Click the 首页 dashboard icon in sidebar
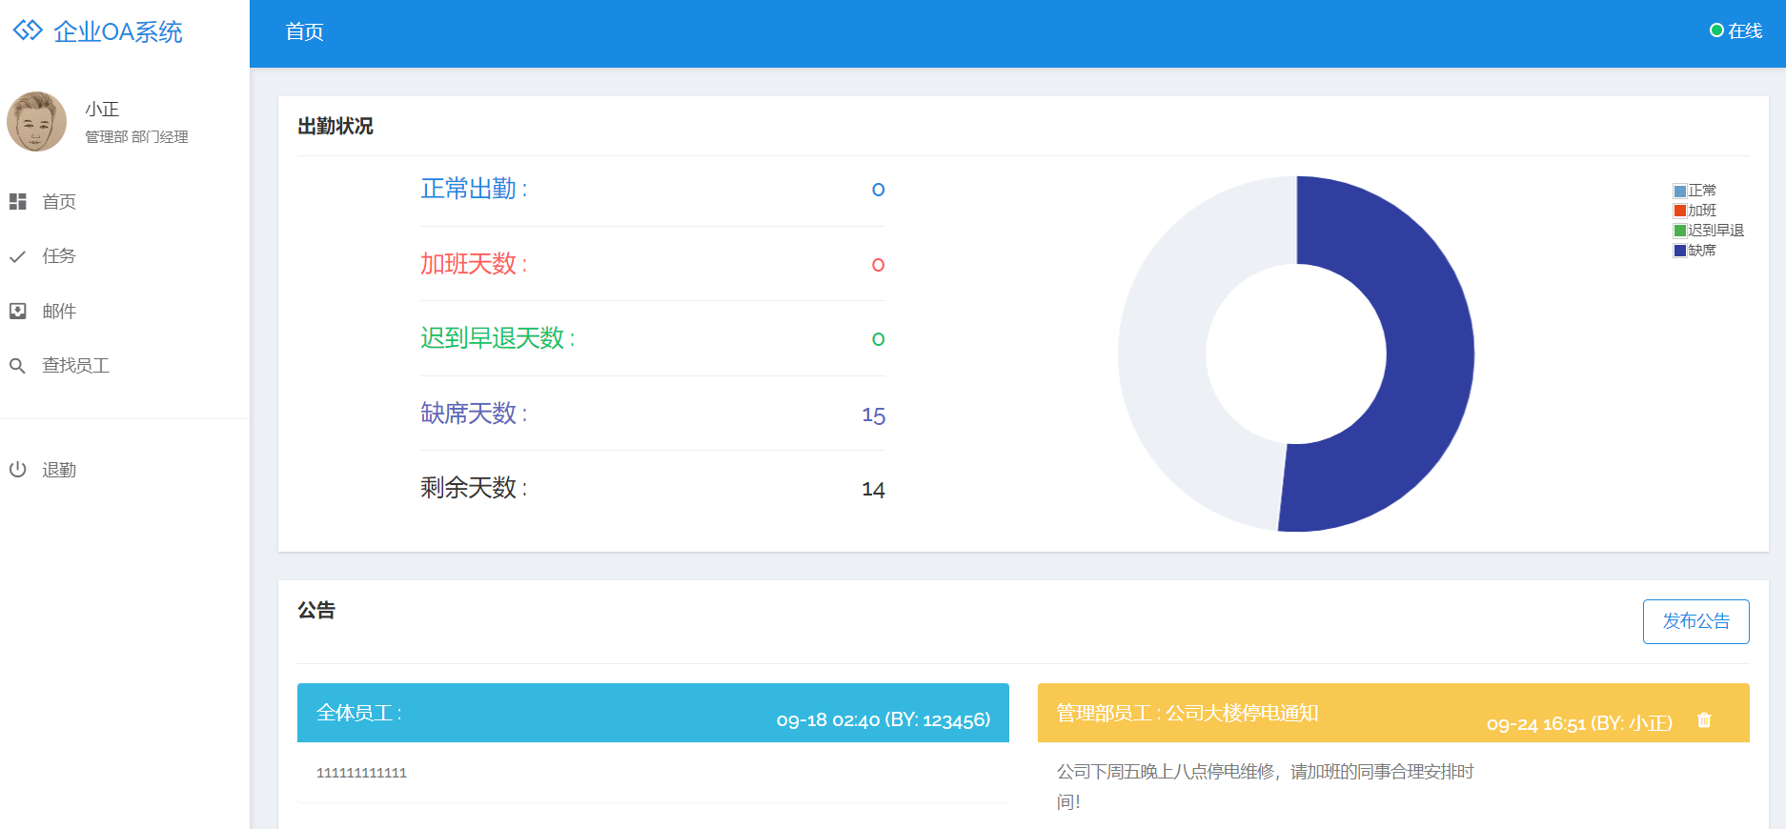 pos(17,201)
